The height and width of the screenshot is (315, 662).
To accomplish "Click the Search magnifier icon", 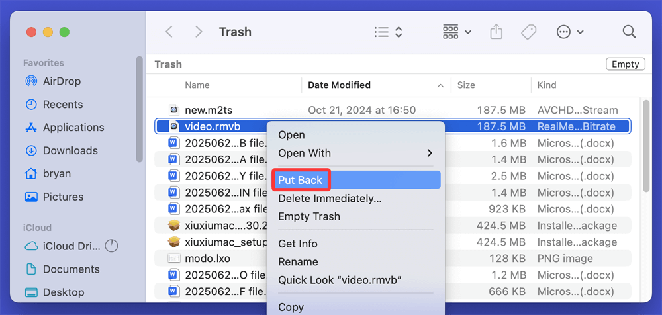I will [629, 32].
